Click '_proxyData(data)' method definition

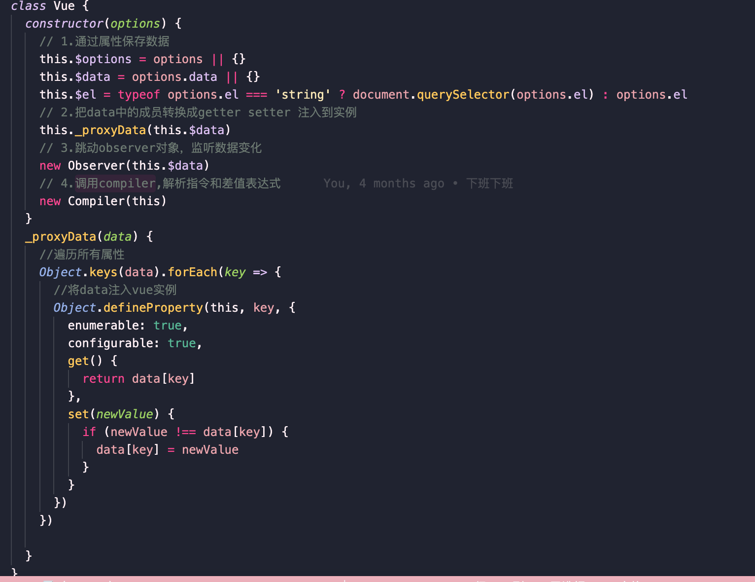(x=82, y=237)
